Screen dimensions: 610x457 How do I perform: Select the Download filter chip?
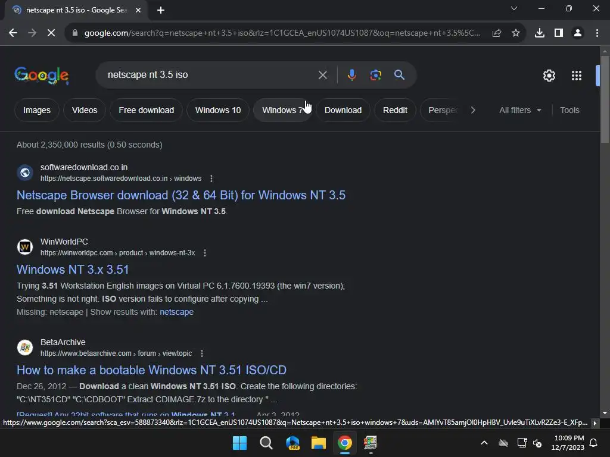click(x=343, y=110)
